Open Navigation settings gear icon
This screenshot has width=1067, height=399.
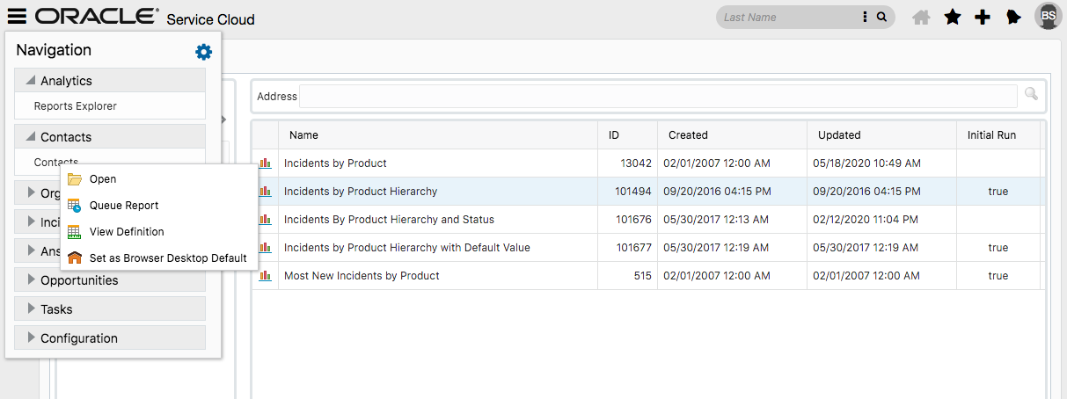click(203, 52)
